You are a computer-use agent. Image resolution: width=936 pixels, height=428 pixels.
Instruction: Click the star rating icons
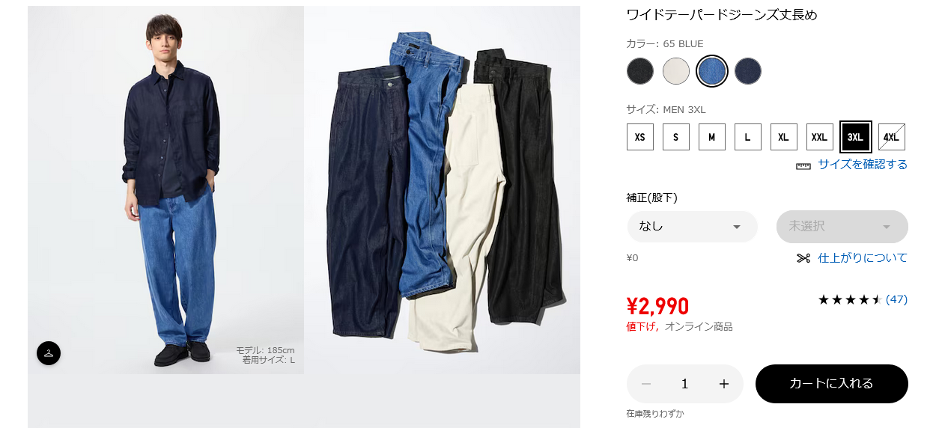[x=849, y=299]
